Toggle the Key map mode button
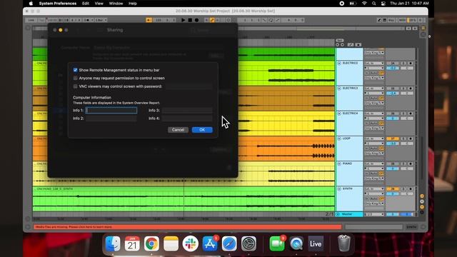The height and width of the screenshot is (257, 457). coord(391,20)
